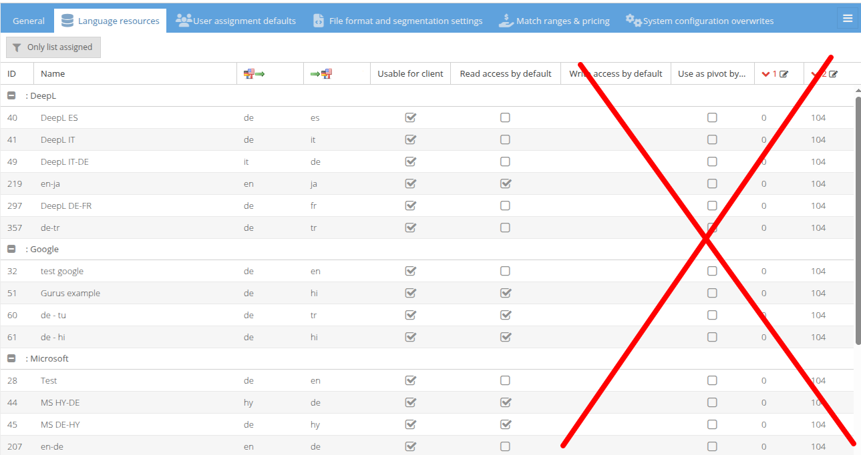Collapse the Microsoft group
Image resolution: width=861 pixels, height=455 pixels.
click(11, 358)
